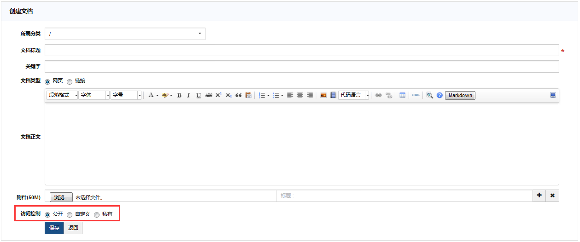
Task: Toggle italic formatting
Action: point(188,95)
